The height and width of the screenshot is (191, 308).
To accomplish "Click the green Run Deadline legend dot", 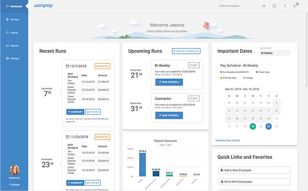I will (x=221, y=72).
